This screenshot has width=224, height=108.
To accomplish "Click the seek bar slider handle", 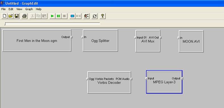I will pyautogui.click(x=5, y=24).
